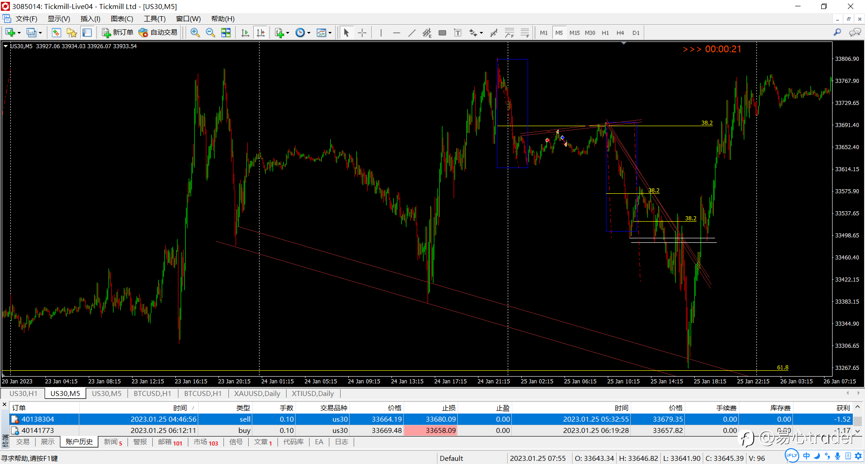Expand the Indicators dropdown arrow
This screenshot has width=865, height=464.
287,32
